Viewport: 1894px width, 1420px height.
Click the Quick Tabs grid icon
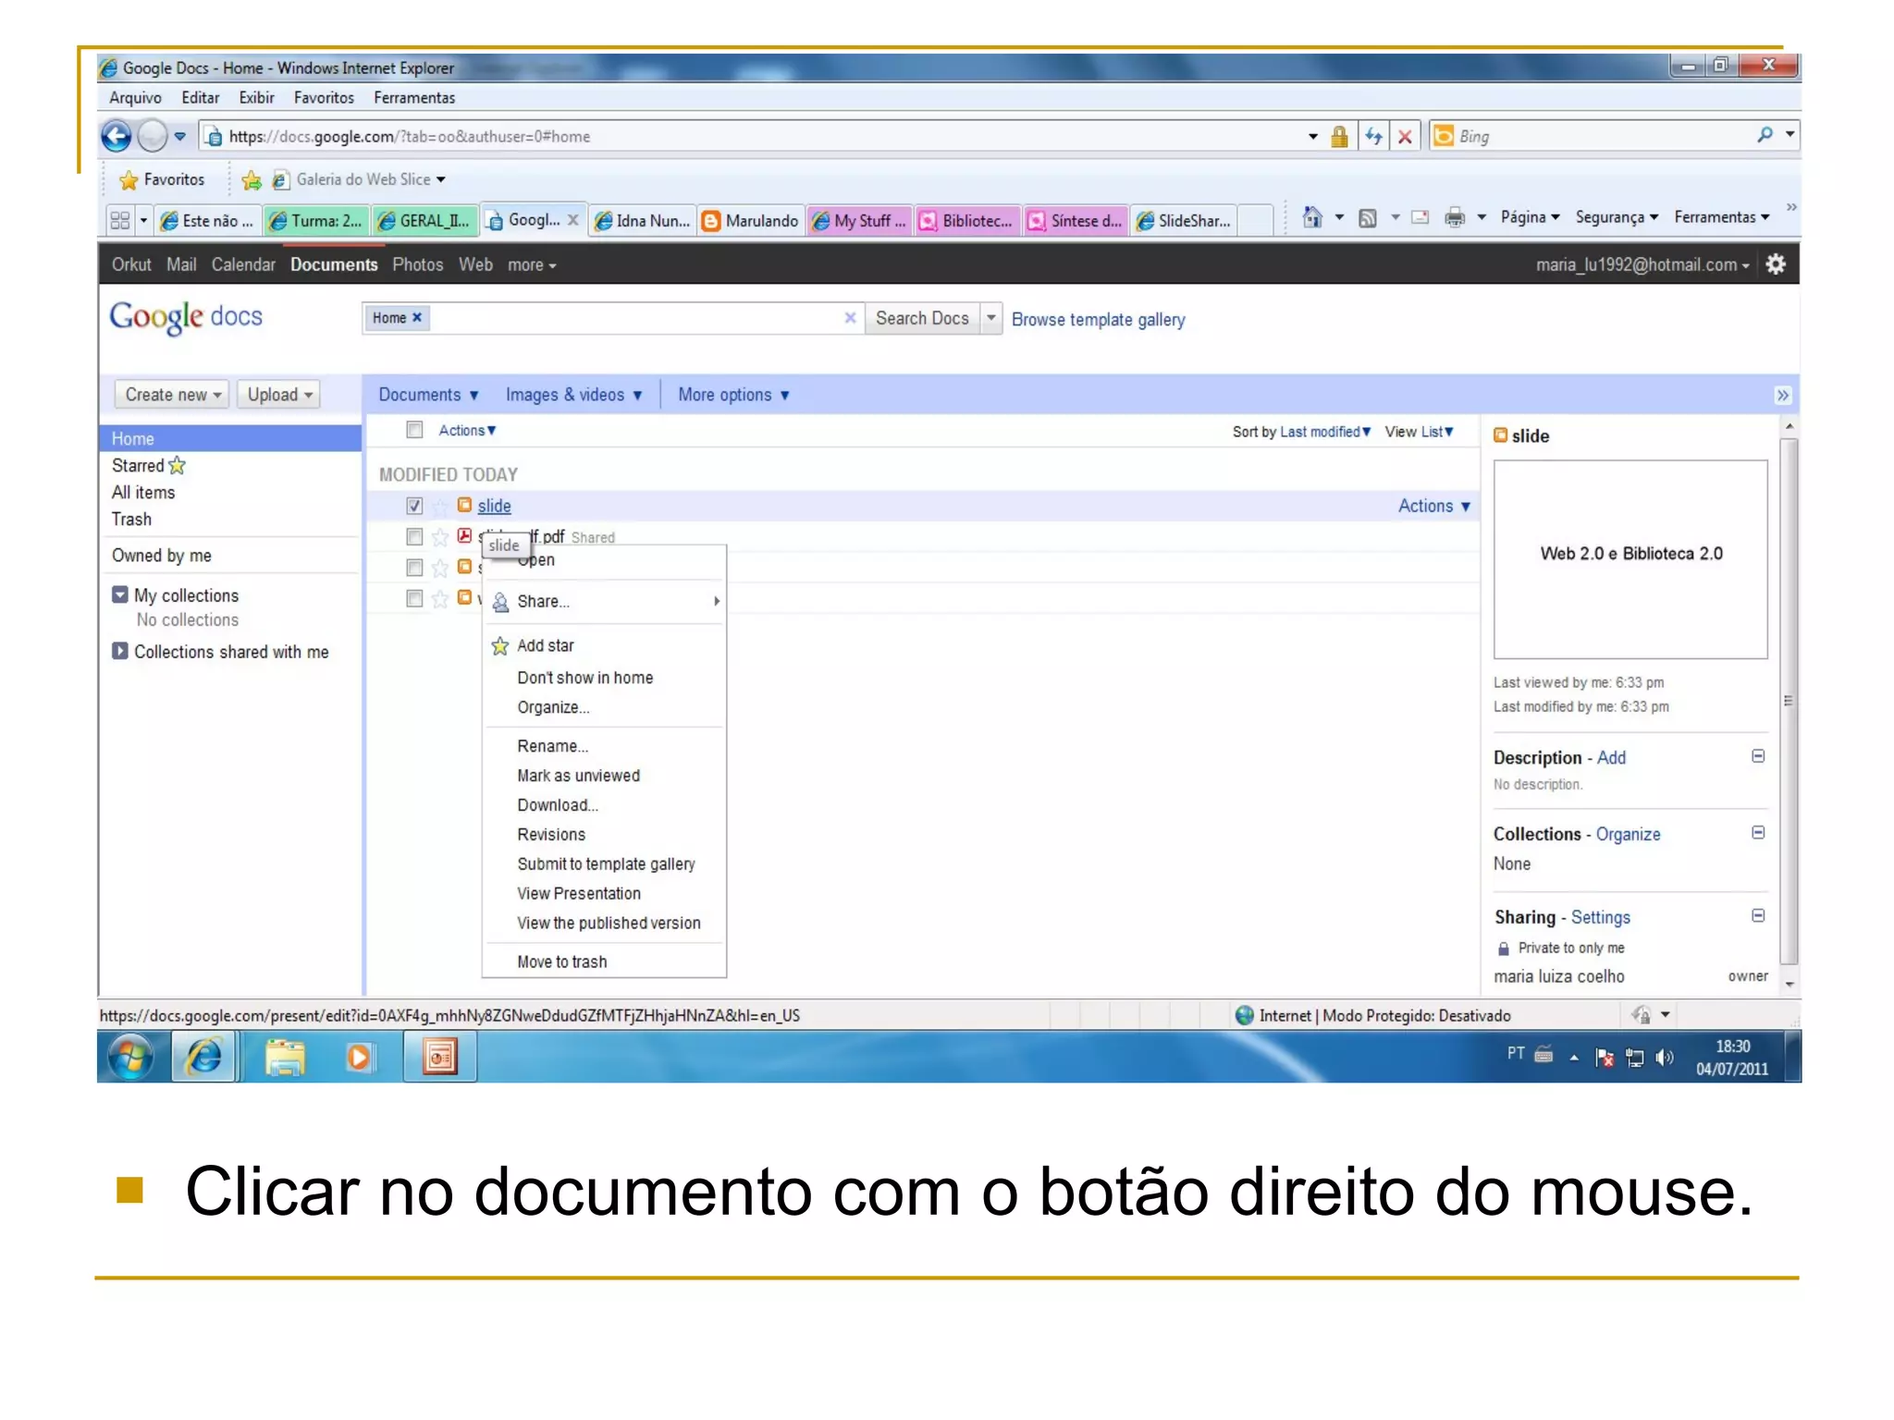pyautogui.click(x=119, y=220)
